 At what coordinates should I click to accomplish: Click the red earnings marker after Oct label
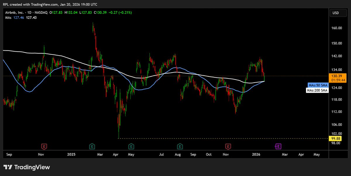[228, 146]
